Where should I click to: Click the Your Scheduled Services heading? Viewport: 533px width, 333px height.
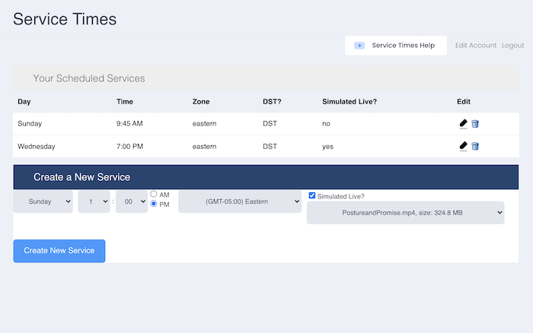(x=88, y=78)
